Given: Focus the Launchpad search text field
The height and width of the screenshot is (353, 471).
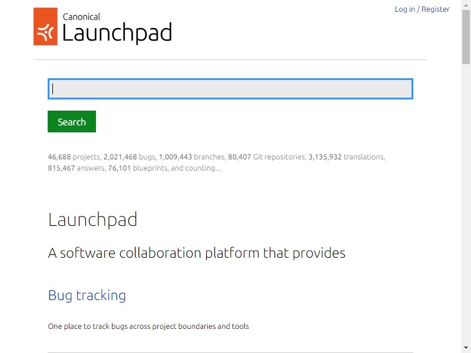Looking at the screenshot, I should point(230,89).
